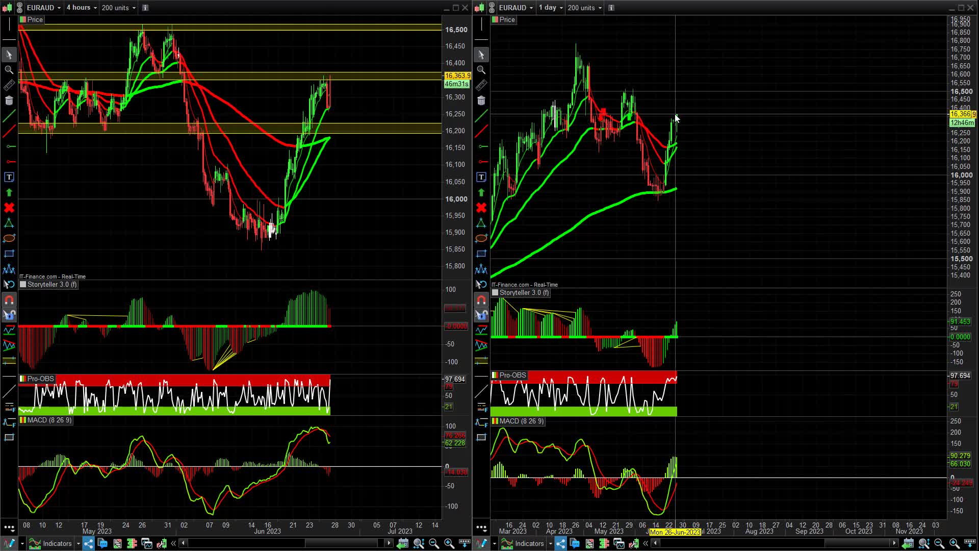This screenshot has width=979, height=551.
Task: Choose the ellipse drawing tool in left chart
Action: click(x=9, y=238)
